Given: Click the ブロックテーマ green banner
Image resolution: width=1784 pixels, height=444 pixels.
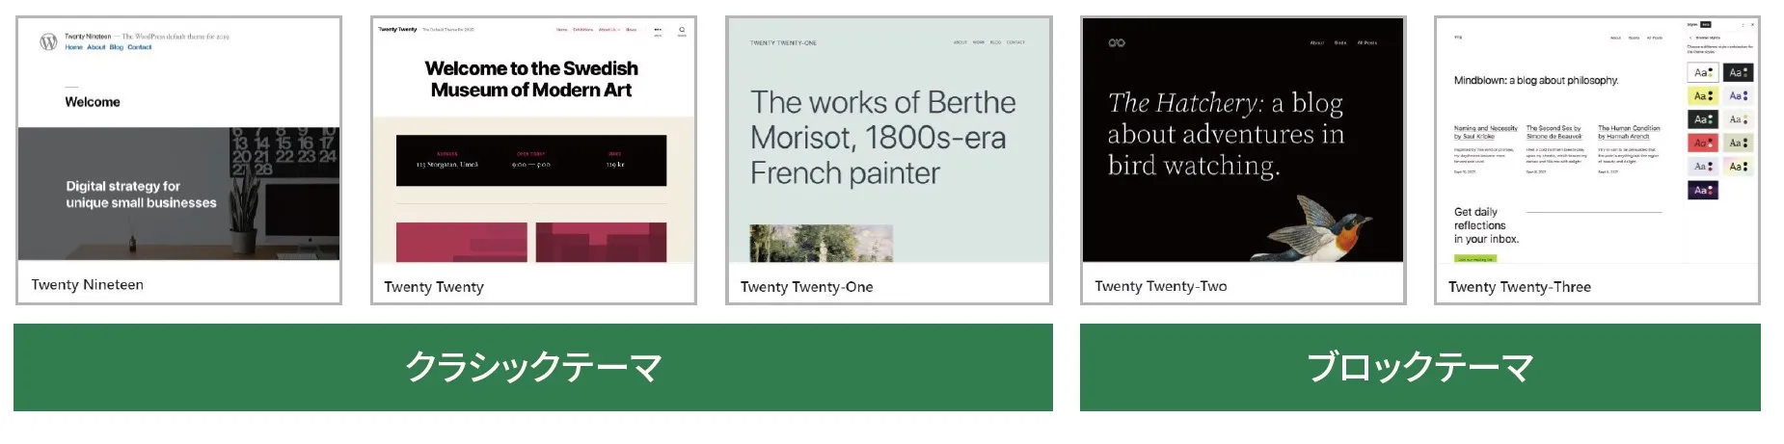Looking at the screenshot, I should coord(1419,367).
